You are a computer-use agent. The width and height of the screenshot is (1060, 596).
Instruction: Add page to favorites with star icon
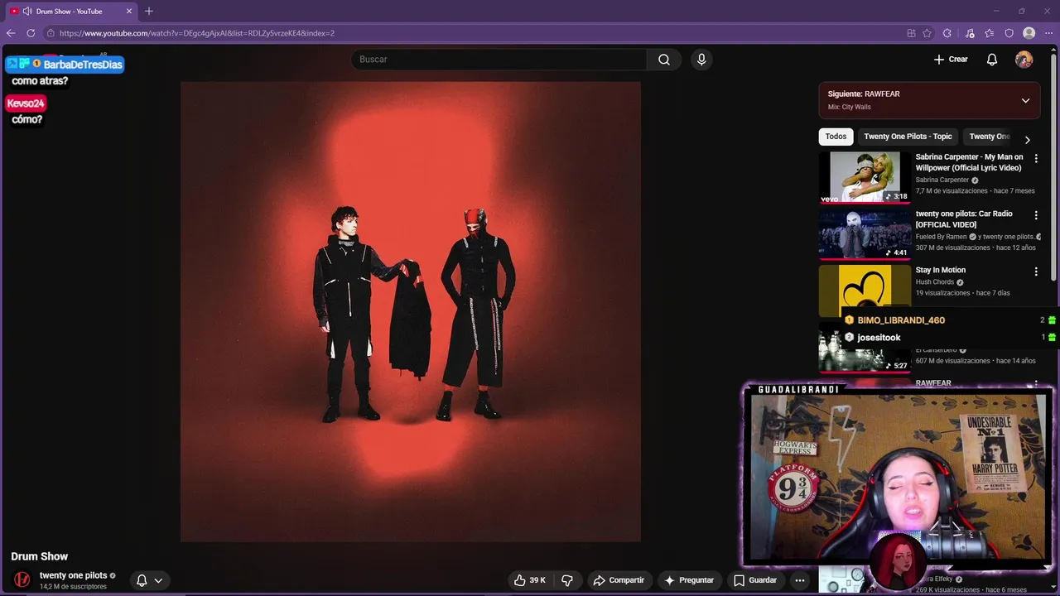pyautogui.click(x=927, y=33)
